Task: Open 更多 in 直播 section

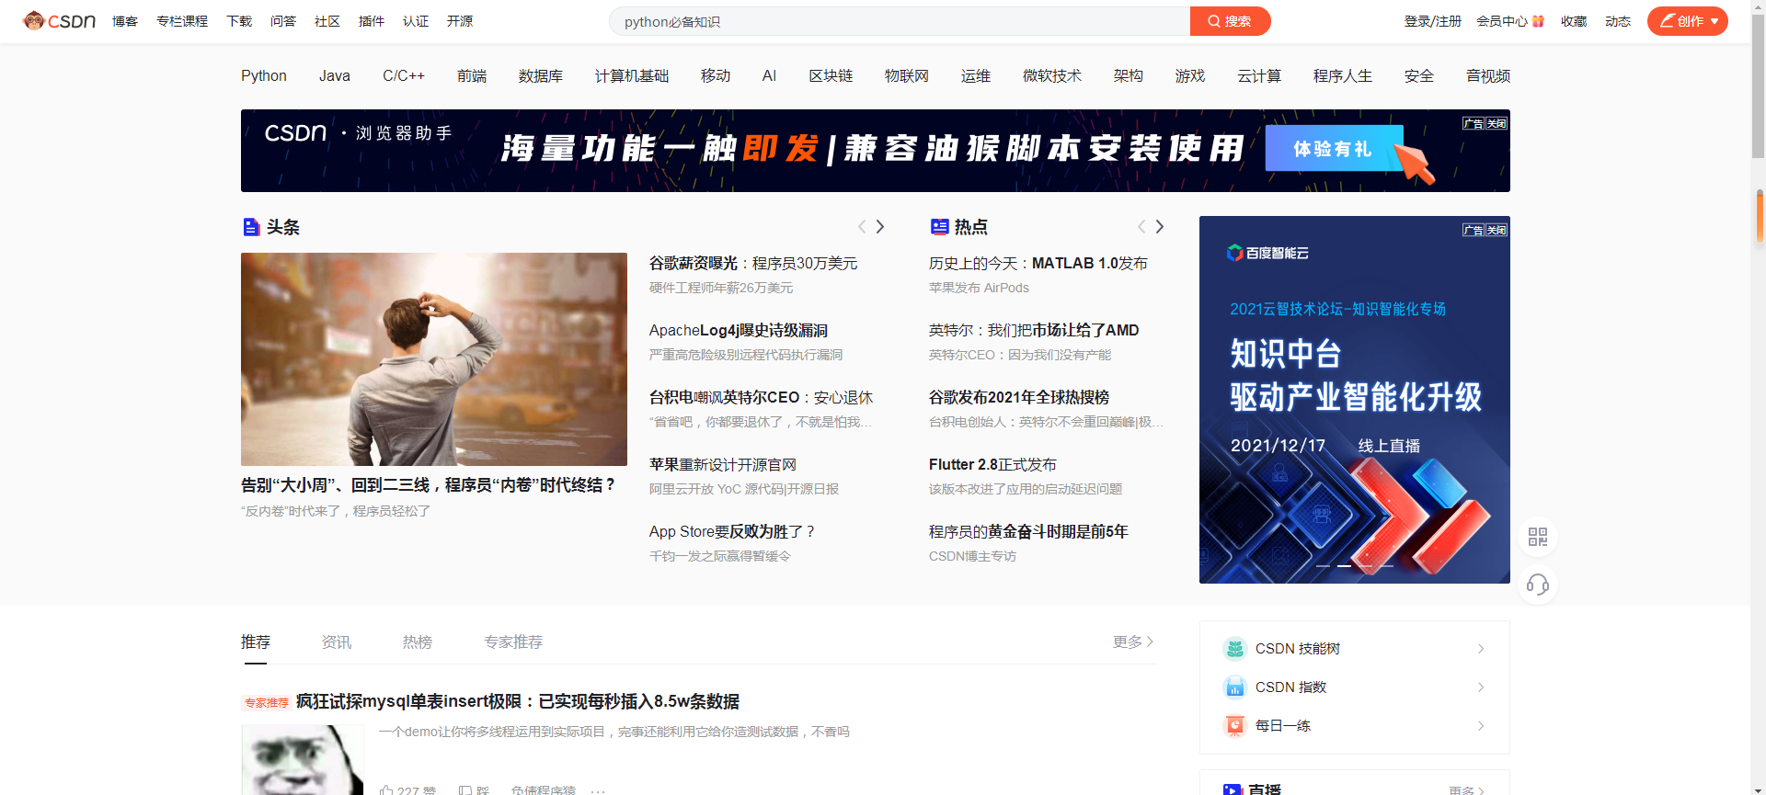Action: [x=1466, y=790]
